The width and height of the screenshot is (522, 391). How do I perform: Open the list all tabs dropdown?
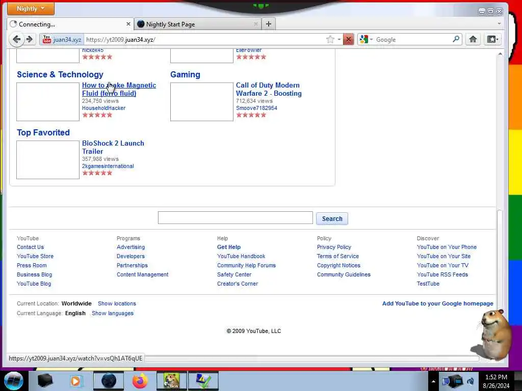(x=499, y=23)
